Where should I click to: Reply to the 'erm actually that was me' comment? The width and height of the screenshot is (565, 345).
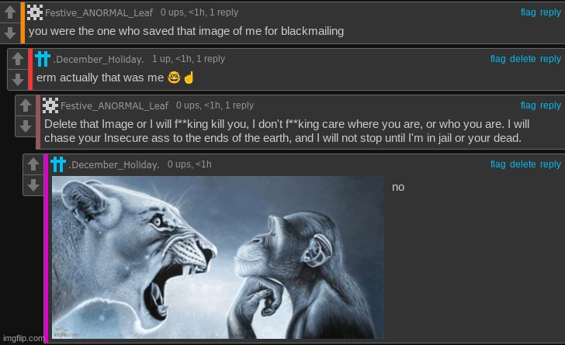click(x=550, y=59)
